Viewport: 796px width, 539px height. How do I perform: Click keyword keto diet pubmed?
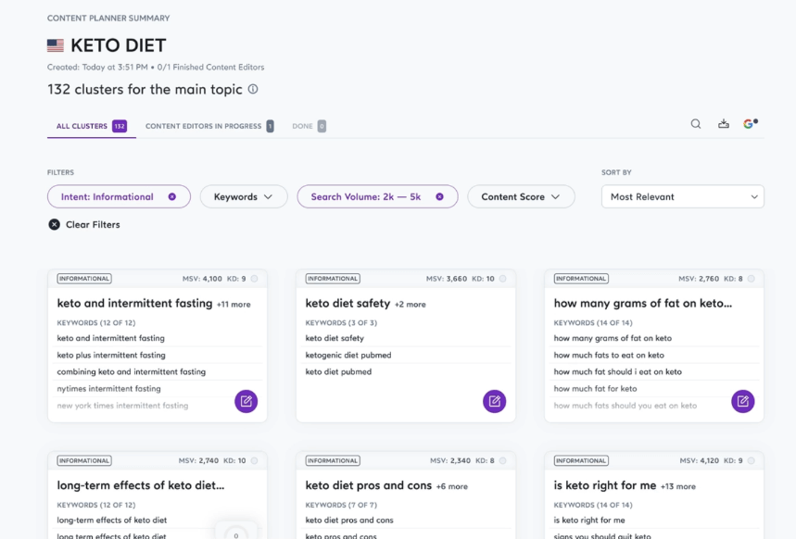[338, 372]
